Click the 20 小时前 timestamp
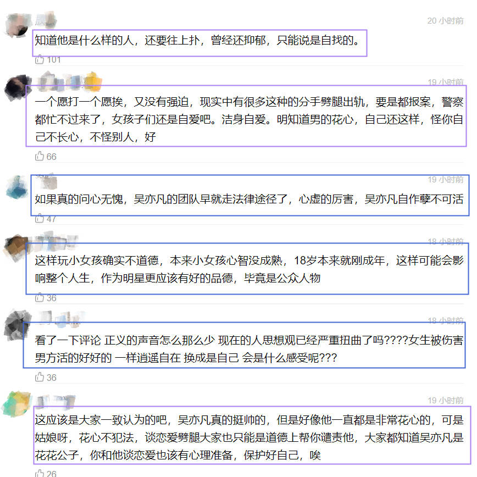This screenshot has height=477, width=477. (445, 21)
